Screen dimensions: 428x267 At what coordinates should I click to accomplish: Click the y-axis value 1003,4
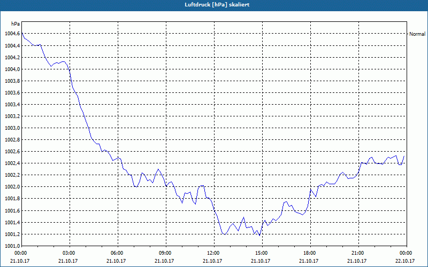pyautogui.click(x=12, y=105)
